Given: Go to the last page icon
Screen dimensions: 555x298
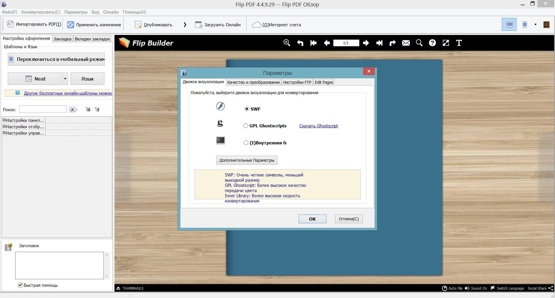Looking at the screenshot, I should click(379, 43).
